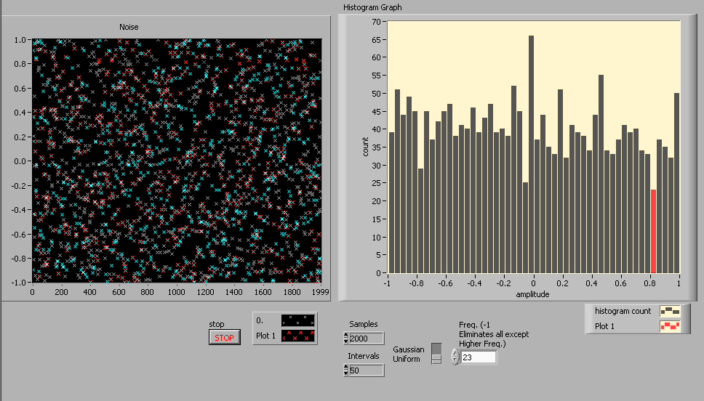The image size is (704, 401).
Task: Click the 'Gaussian' switch label
Action: (x=409, y=349)
